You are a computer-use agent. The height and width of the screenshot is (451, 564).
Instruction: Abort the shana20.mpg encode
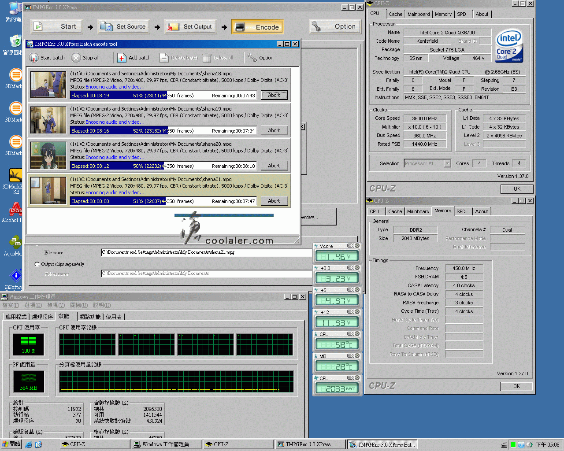click(x=274, y=166)
